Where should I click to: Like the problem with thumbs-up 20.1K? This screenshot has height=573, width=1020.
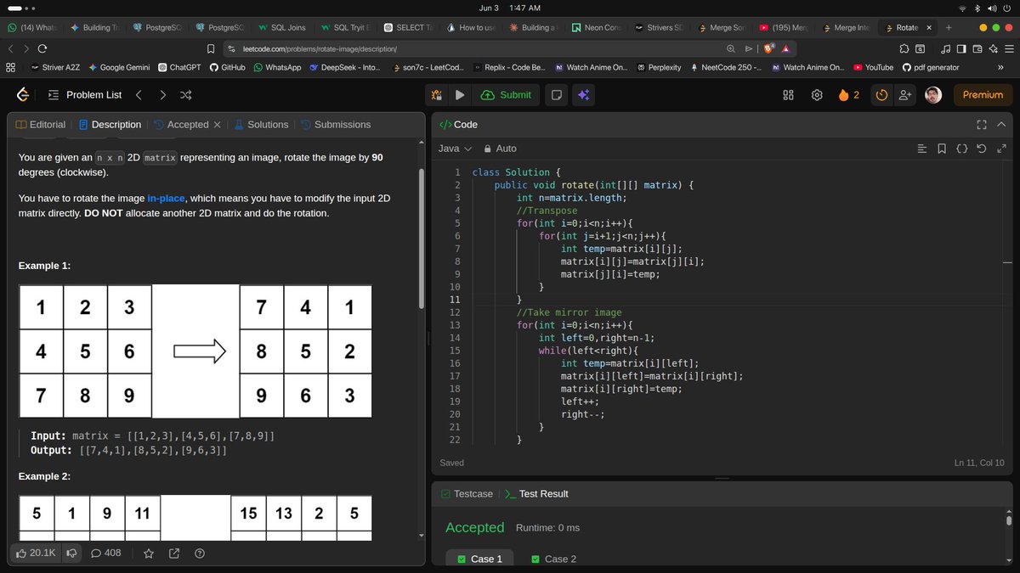tap(36, 553)
